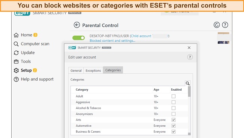Screen dimensions: 244x138
Task: Select the Adult category row
Action: point(129,96)
